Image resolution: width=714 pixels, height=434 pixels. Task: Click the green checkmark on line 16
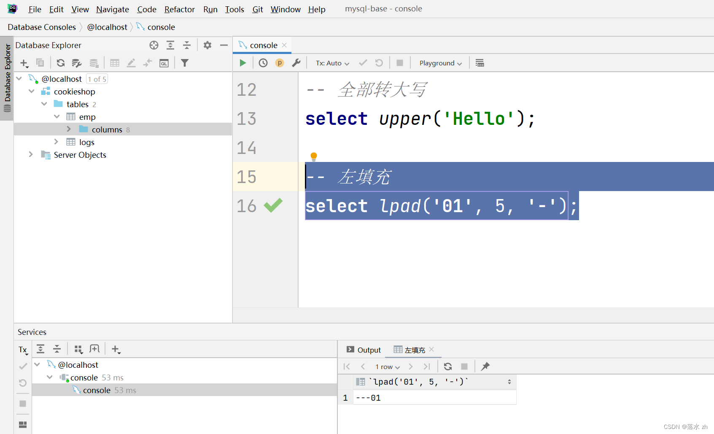tap(273, 206)
